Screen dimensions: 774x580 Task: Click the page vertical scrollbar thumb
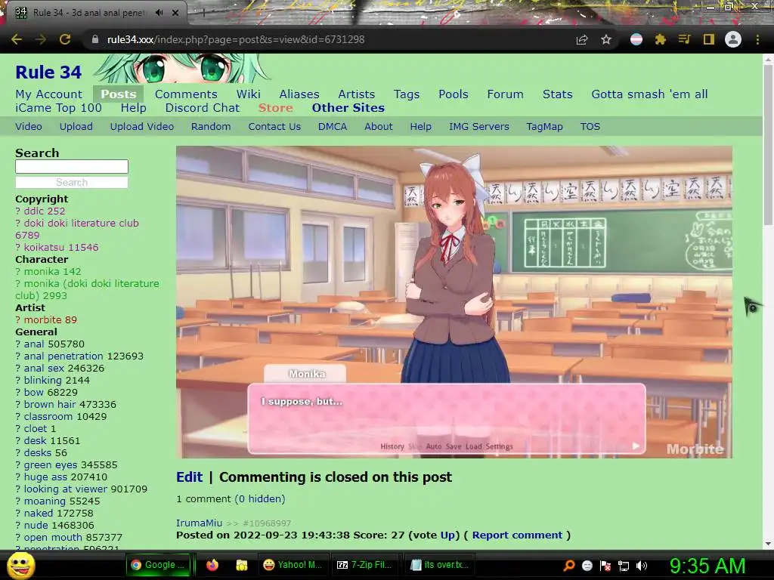[x=768, y=144]
